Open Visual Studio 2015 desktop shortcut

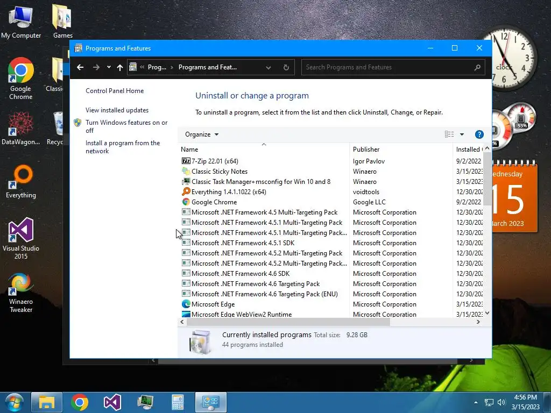click(21, 238)
